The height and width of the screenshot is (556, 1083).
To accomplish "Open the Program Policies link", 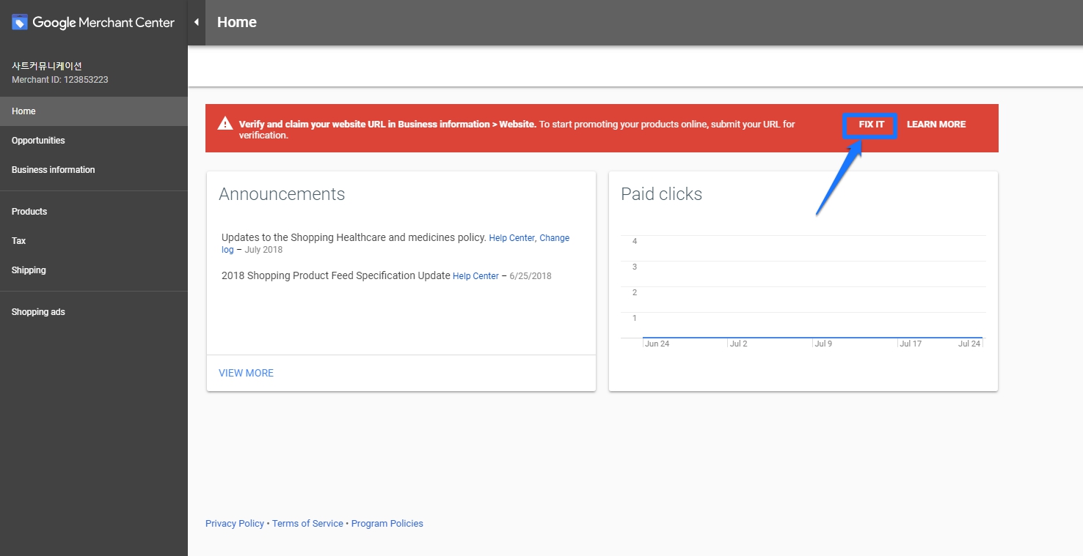I will tap(387, 524).
